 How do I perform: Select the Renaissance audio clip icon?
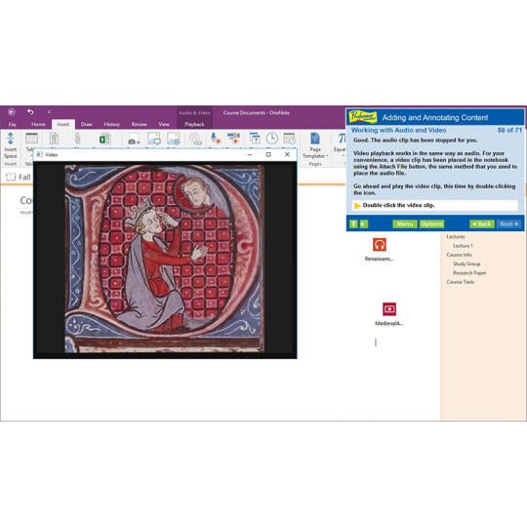(x=380, y=244)
